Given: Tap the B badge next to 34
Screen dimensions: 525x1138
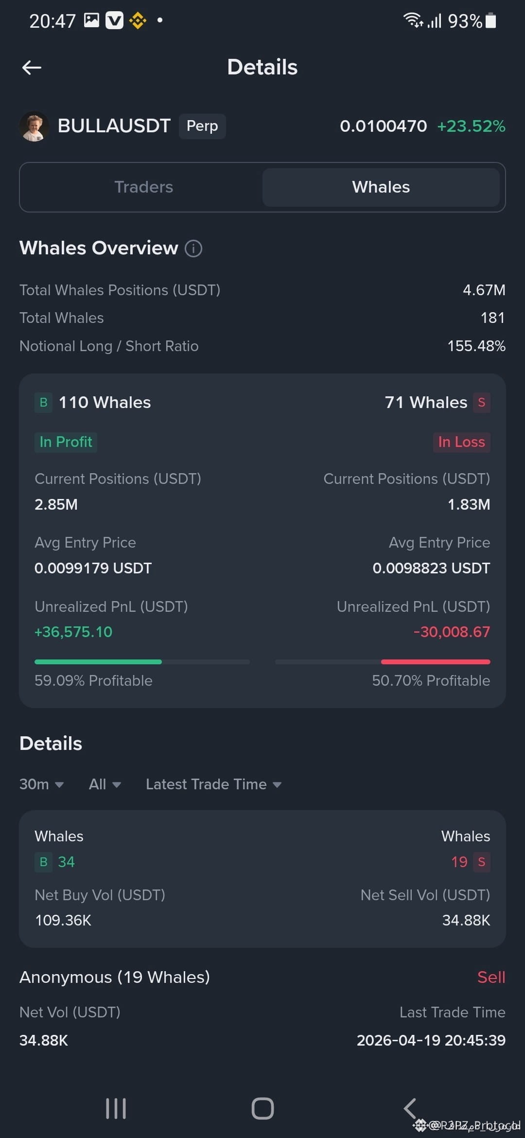Looking at the screenshot, I should point(43,862).
